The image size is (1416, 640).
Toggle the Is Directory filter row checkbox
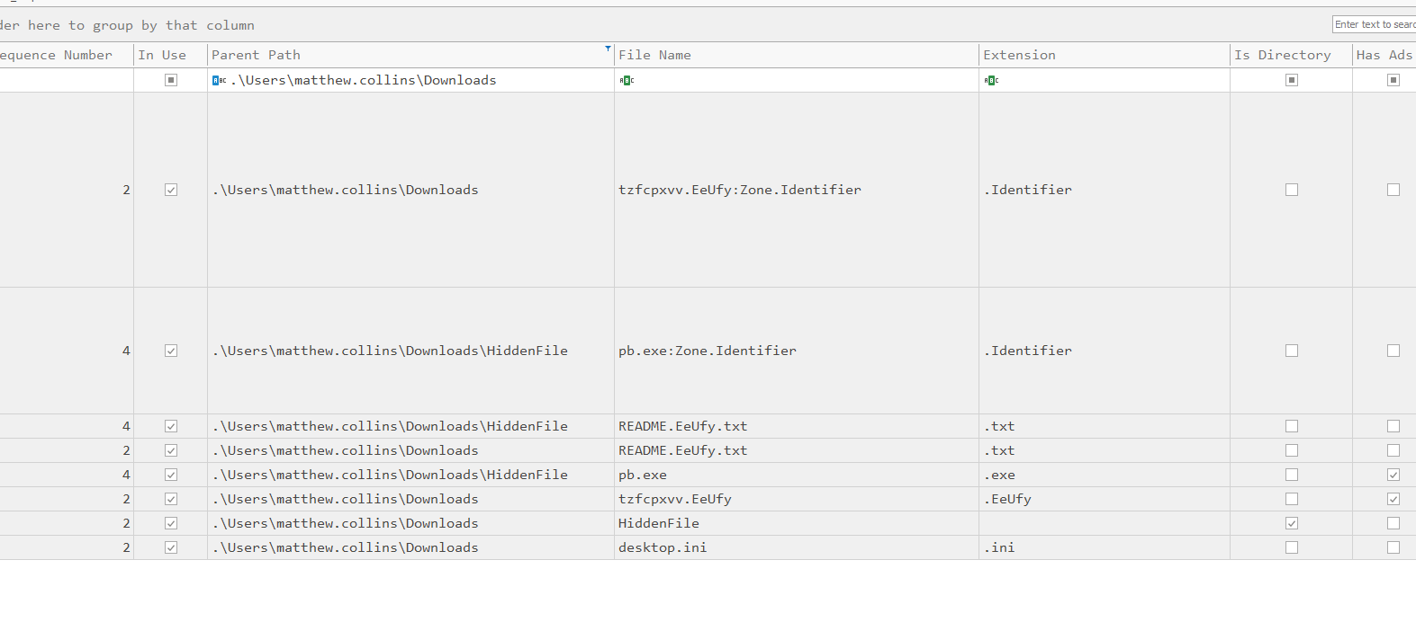click(x=1292, y=80)
